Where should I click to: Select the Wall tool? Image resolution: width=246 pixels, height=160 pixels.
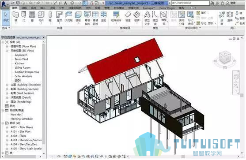16,17
